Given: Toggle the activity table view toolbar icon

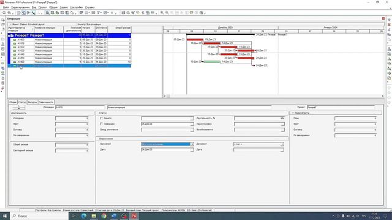Looking at the screenshot, I should click(x=19, y=13).
